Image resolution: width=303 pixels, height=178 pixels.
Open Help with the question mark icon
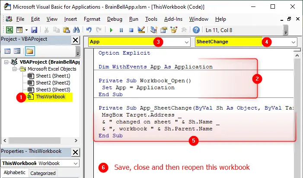(x=196, y=30)
